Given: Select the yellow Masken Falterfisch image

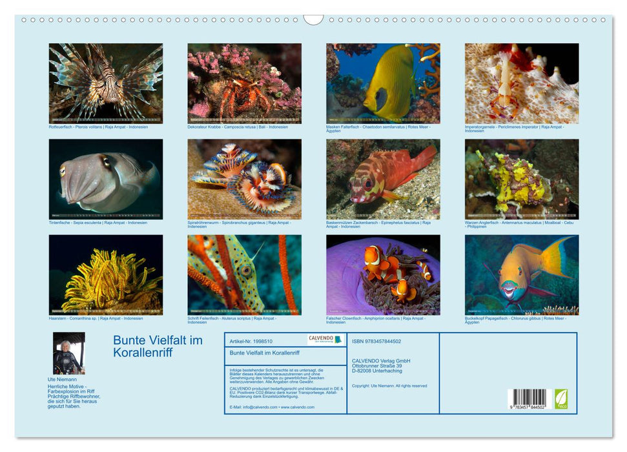Looking at the screenshot, I should (x=383, y=83).
